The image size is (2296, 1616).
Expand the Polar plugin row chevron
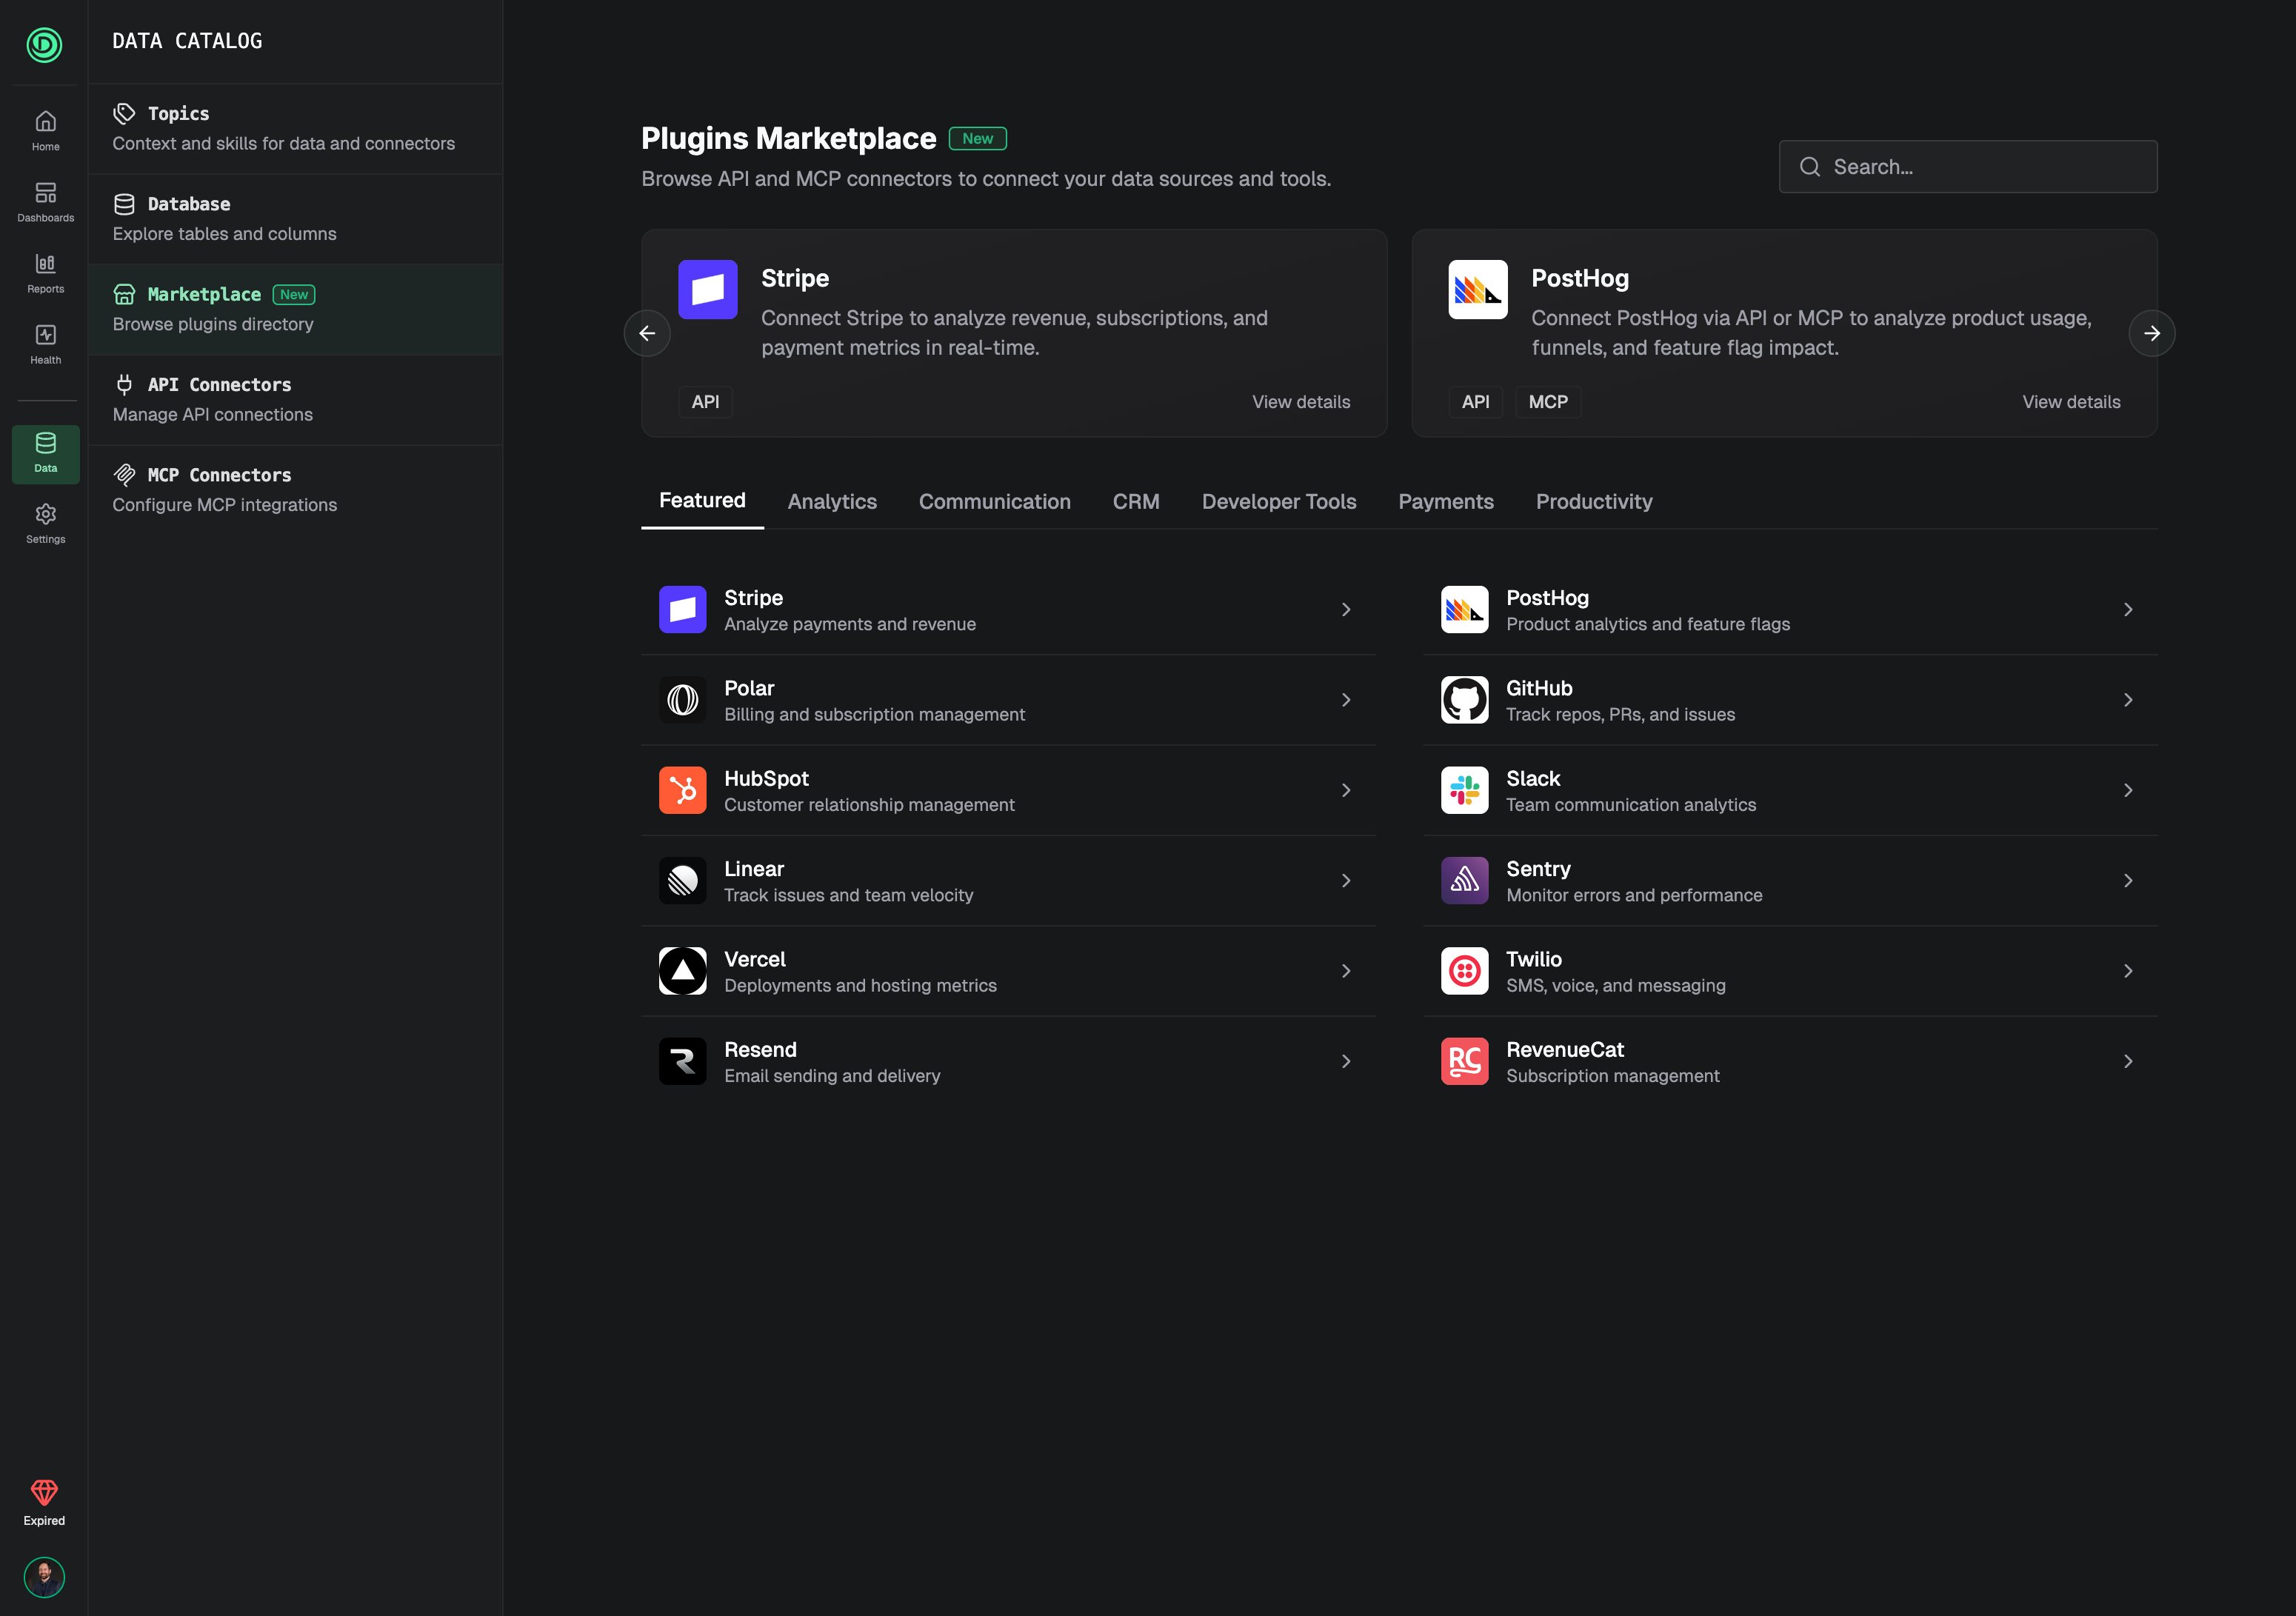pyautogui.click(x=1345, y=700)
